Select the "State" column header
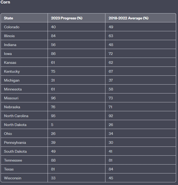 coord(9,18)
